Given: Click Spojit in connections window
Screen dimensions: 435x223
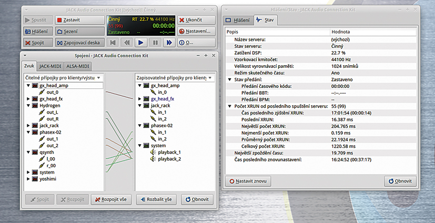Looking at the screenshot, I should [39, 199].
